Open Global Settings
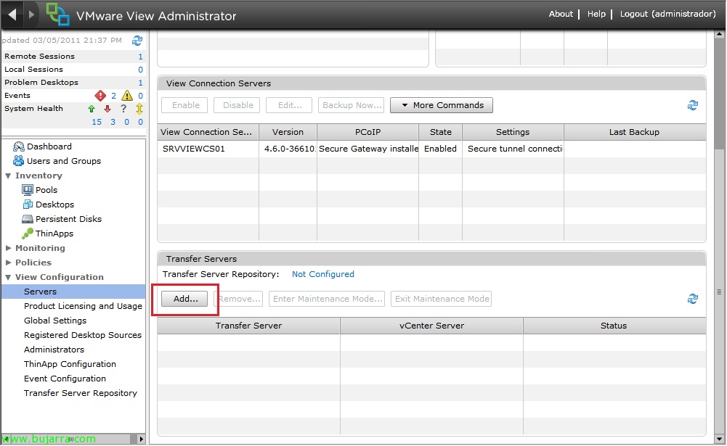The image size is (727, 446). click(55, 321)
